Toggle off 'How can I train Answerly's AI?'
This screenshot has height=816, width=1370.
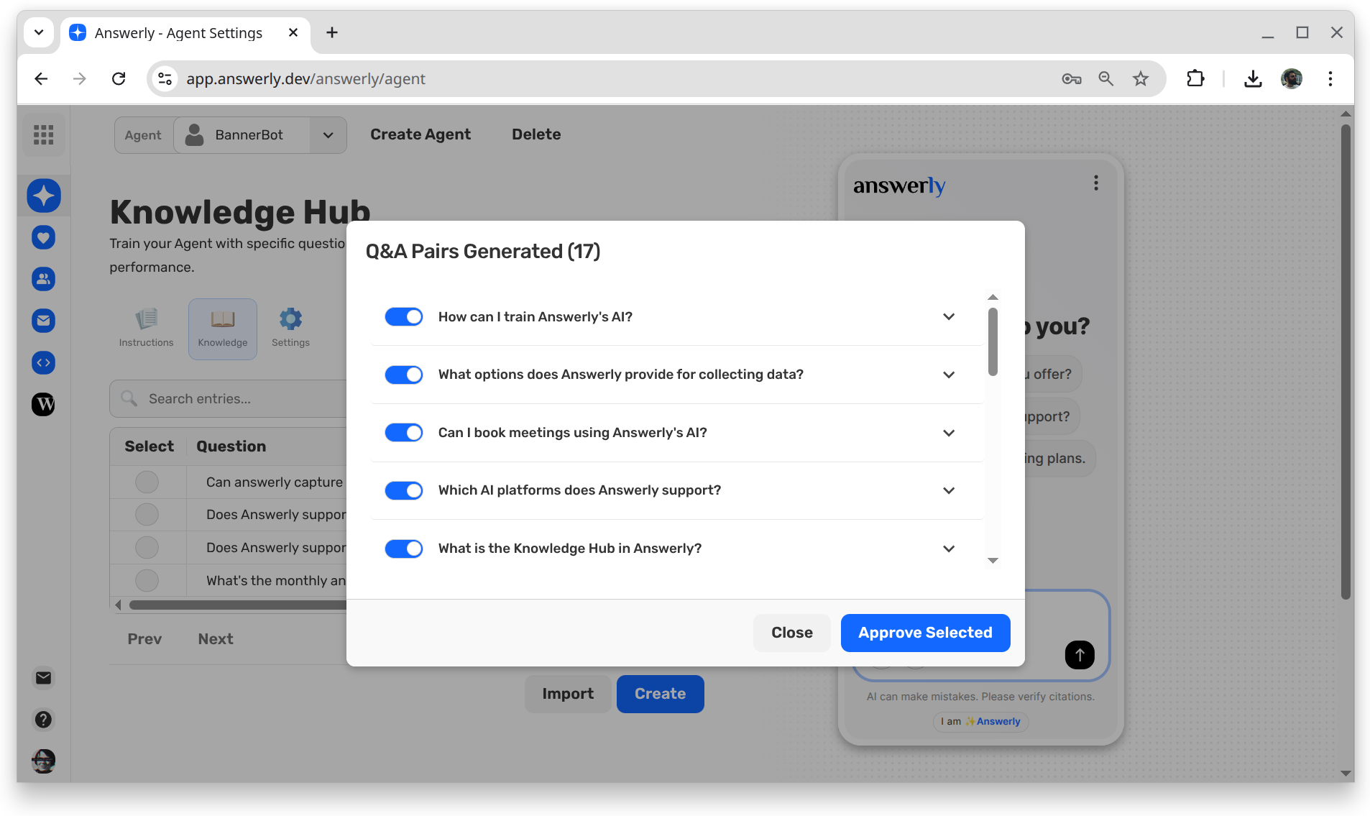pyautogui.click(x=404, y=317)
